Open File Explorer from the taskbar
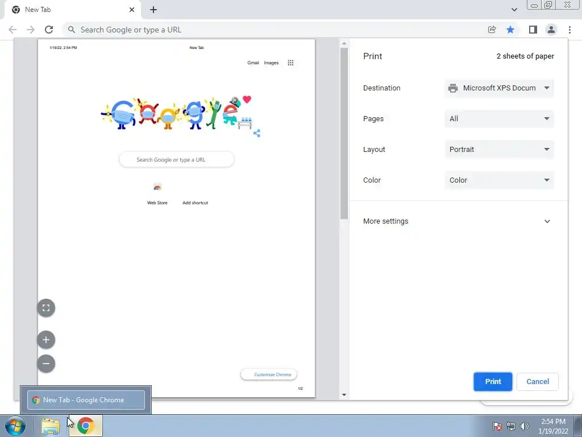 click(51, 426)
